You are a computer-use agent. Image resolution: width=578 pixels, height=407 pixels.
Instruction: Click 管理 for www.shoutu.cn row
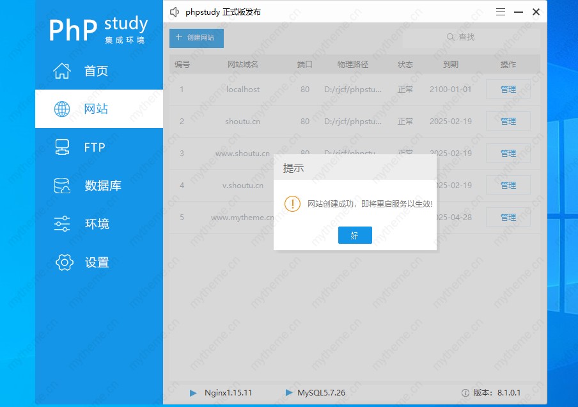click(508, 153)
